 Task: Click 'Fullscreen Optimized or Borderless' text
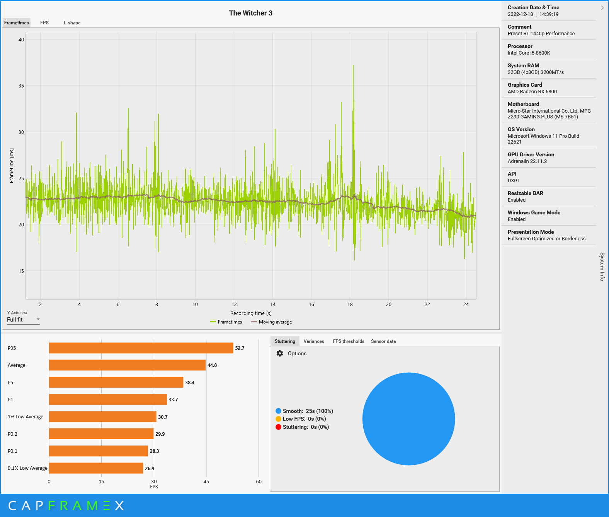(x=546, y=239)
